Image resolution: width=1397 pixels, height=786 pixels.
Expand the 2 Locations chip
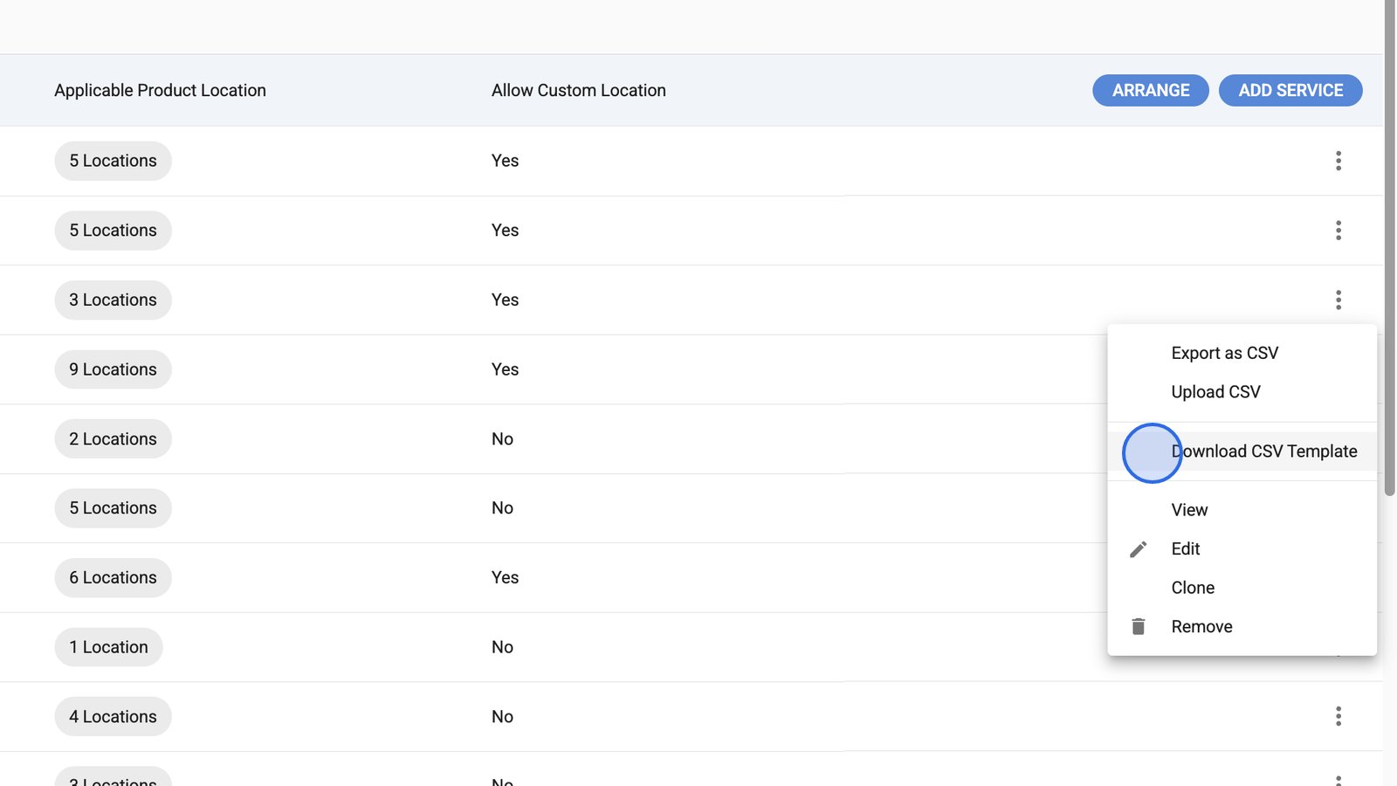[x=113, y=439]
